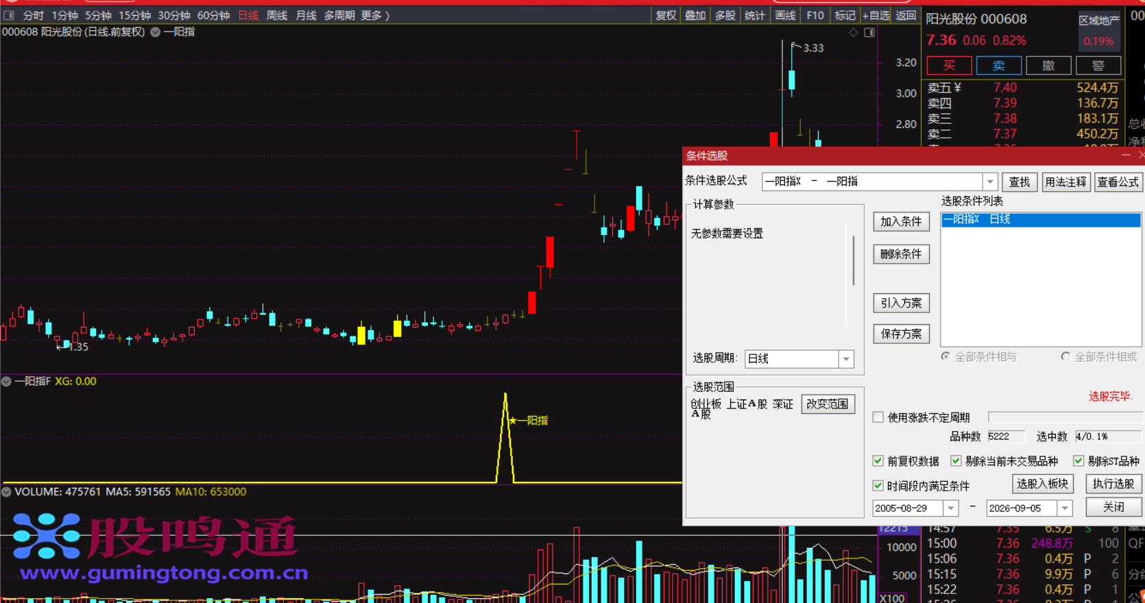Click 查看公式 button

(1118, 182)
